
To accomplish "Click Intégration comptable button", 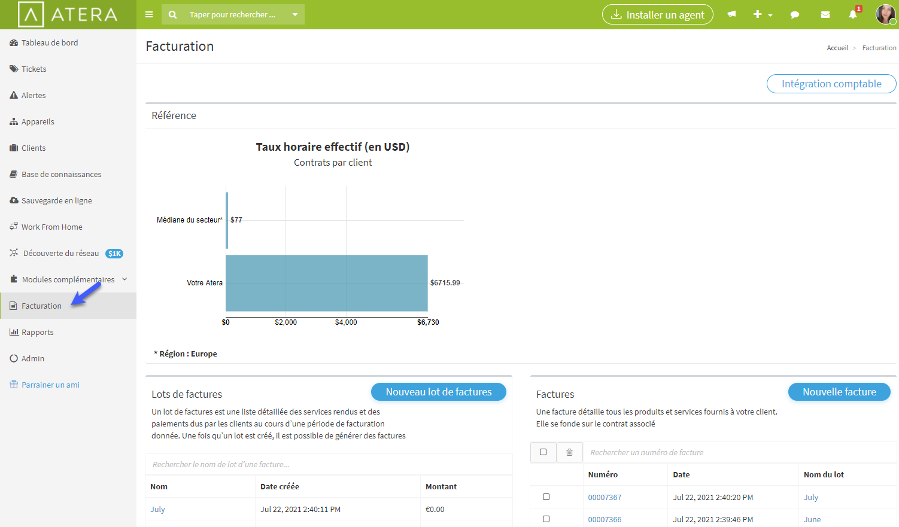I will pos(831,84).
